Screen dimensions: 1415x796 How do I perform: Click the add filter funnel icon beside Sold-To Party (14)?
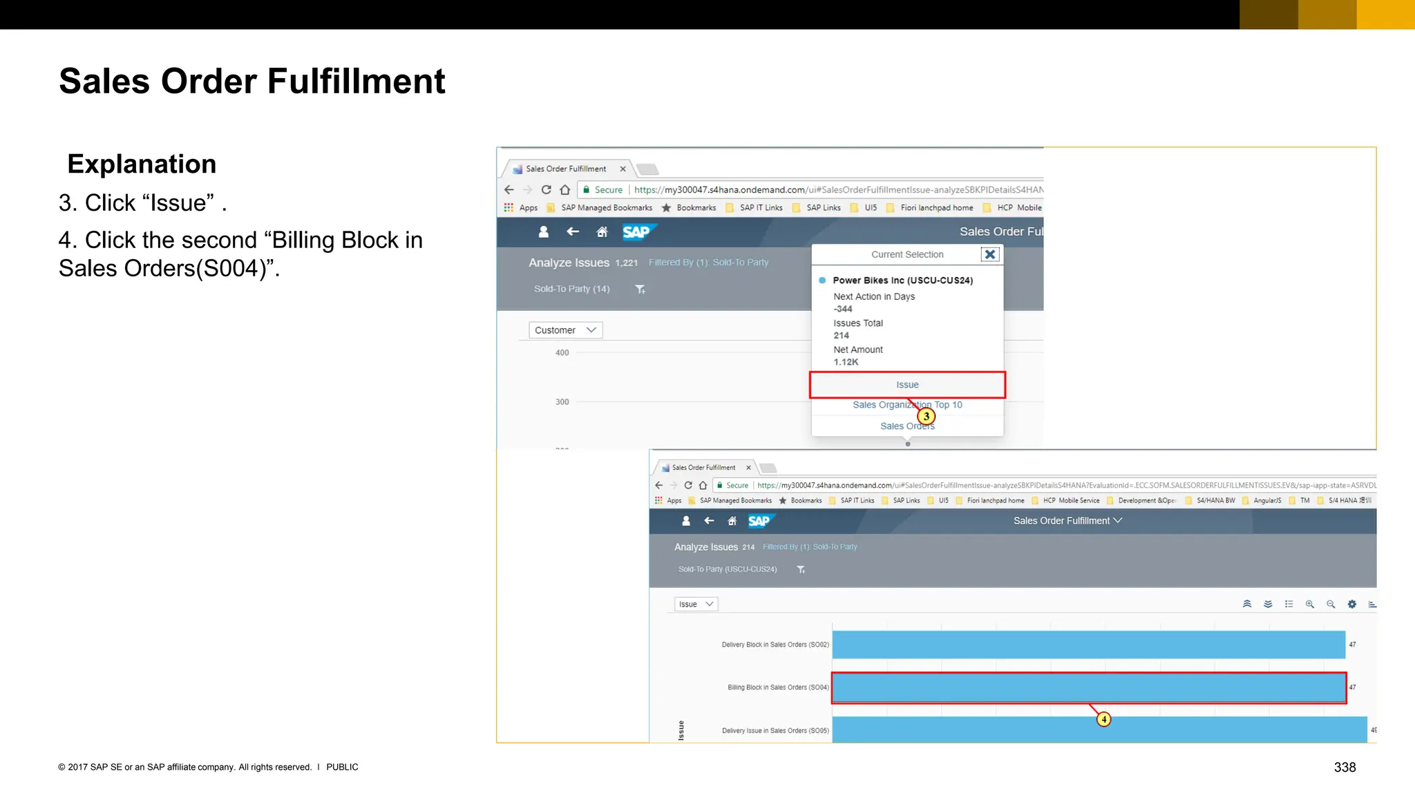coord(640,290)
